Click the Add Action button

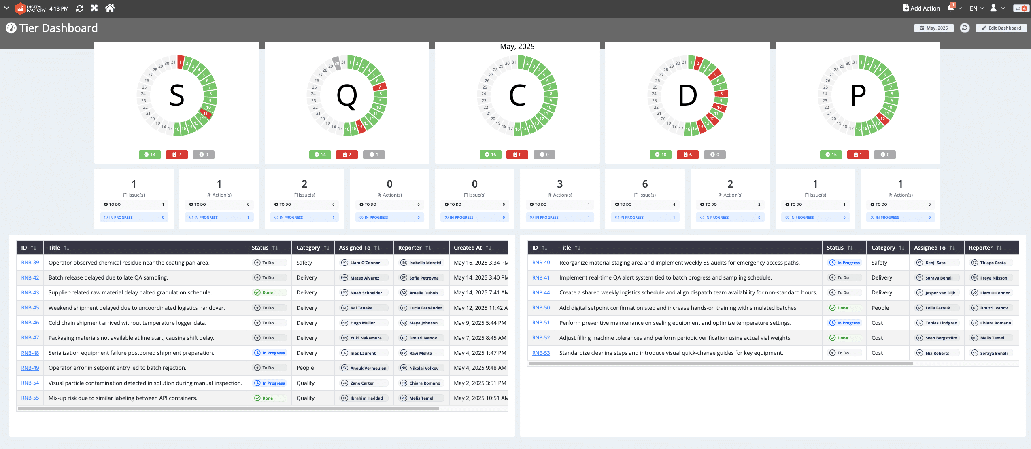point(921,8)
